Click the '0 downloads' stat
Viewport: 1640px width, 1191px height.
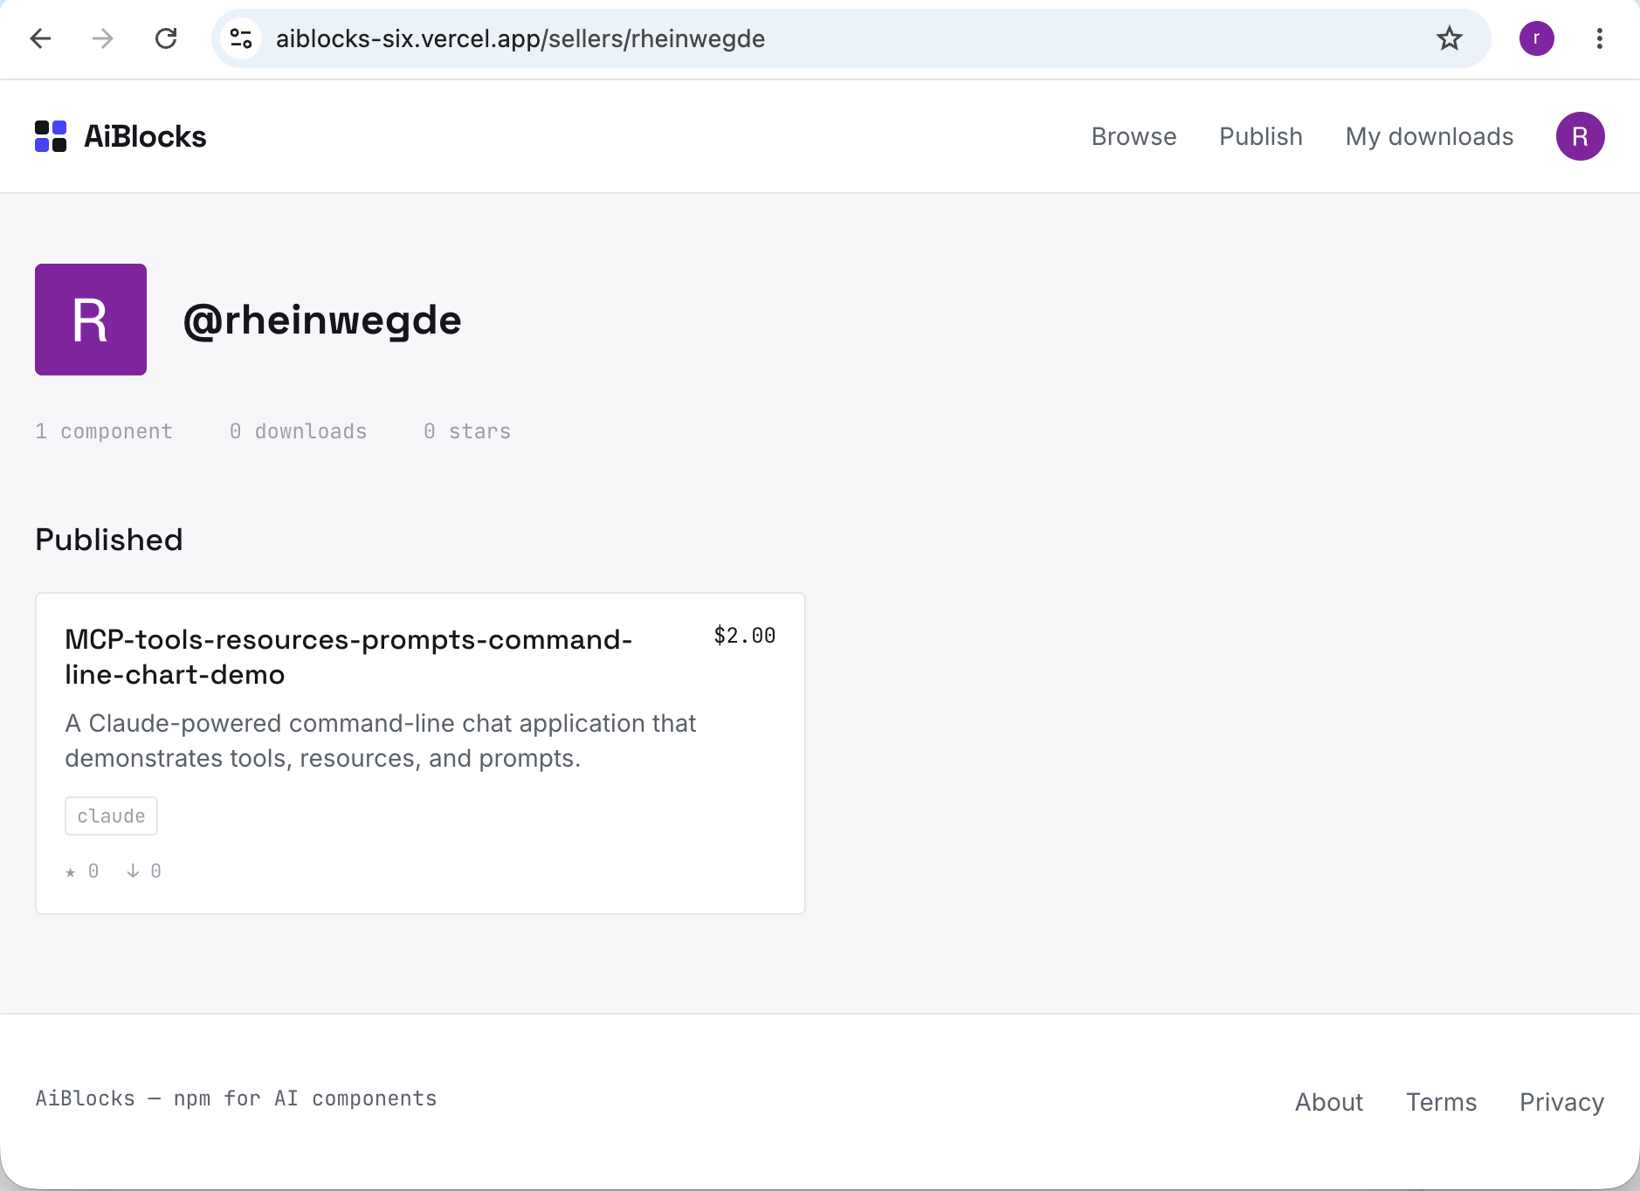click(x=298, y=431)
